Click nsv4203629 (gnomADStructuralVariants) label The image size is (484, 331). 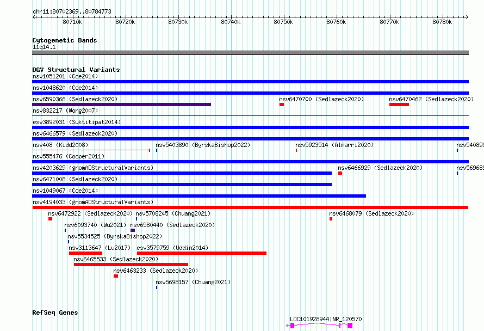click(93, 168)
